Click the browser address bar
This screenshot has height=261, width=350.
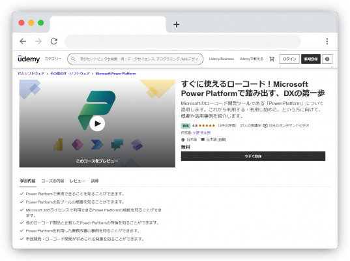tap(182, 41)
